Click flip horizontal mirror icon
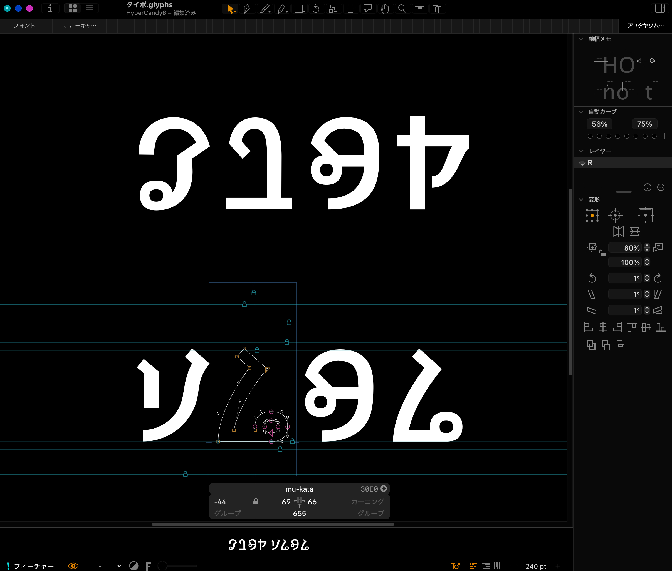 click(618, 231)
